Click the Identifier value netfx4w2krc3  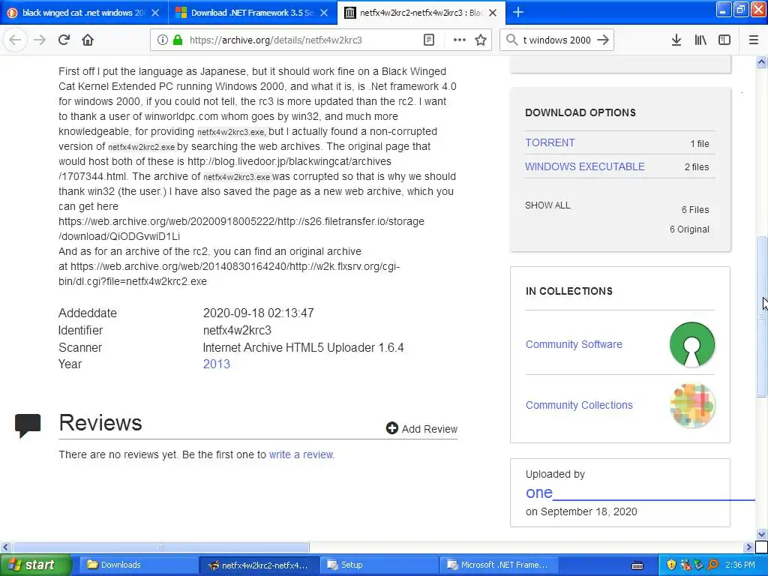[x=237, y=330]
